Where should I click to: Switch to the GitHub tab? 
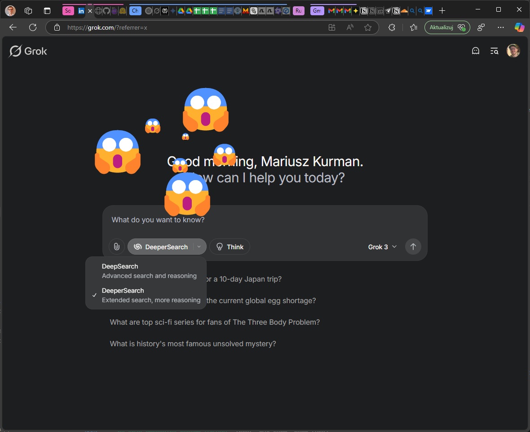pos(106,11)
